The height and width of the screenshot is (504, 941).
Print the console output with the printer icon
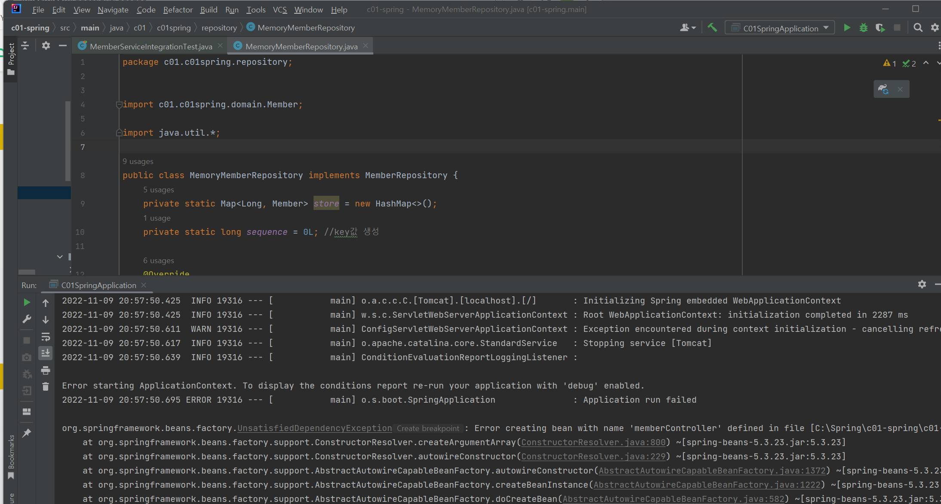(46, 370)
